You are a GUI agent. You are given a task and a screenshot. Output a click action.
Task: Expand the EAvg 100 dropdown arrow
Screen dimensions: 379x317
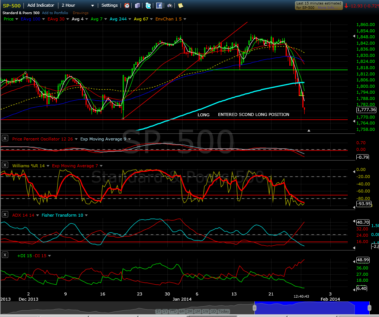[x=44, y=19]
